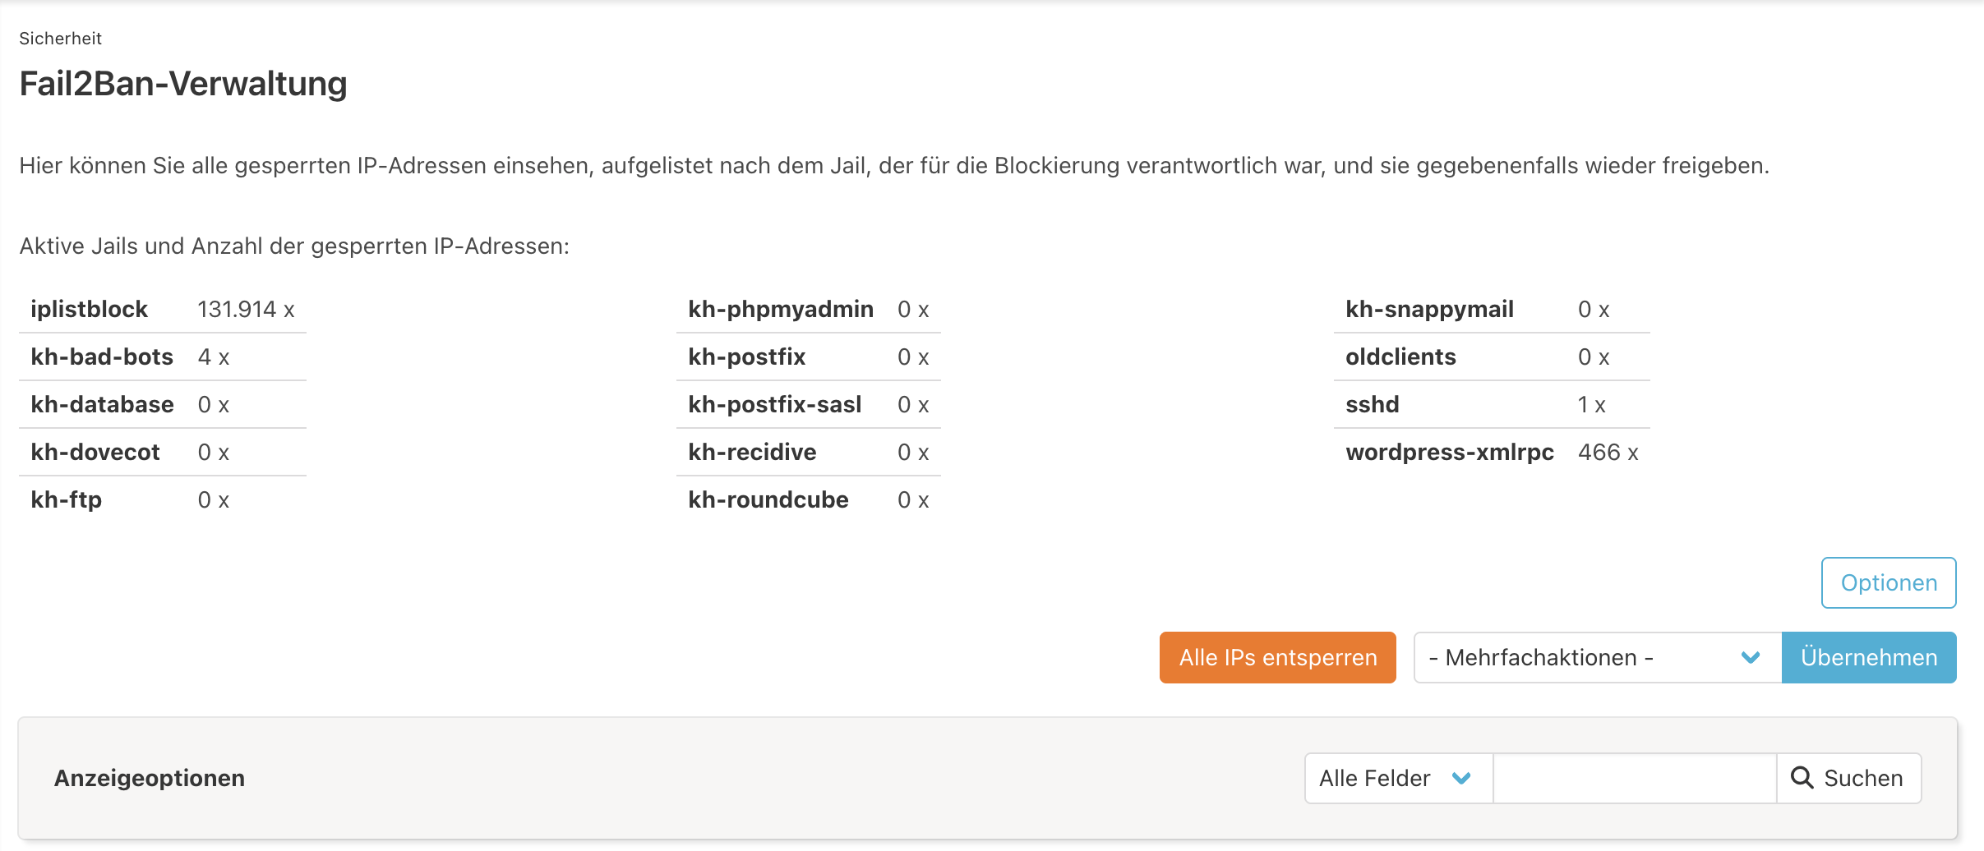Click the search magnifier icon
This screenshot has width=1984, height=851.
(1803, 778)
